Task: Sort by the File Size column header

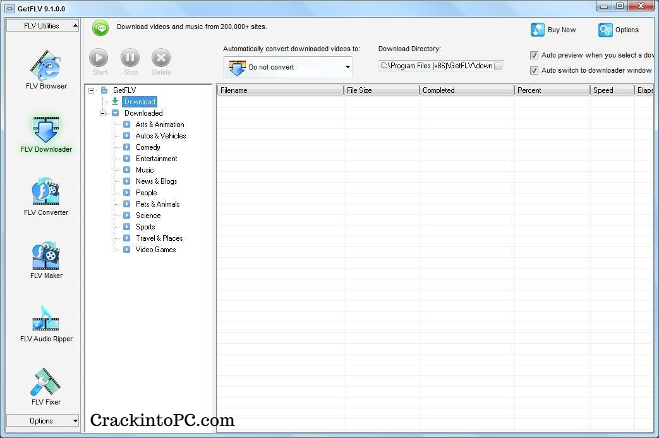Action: (x=382, y=90)
